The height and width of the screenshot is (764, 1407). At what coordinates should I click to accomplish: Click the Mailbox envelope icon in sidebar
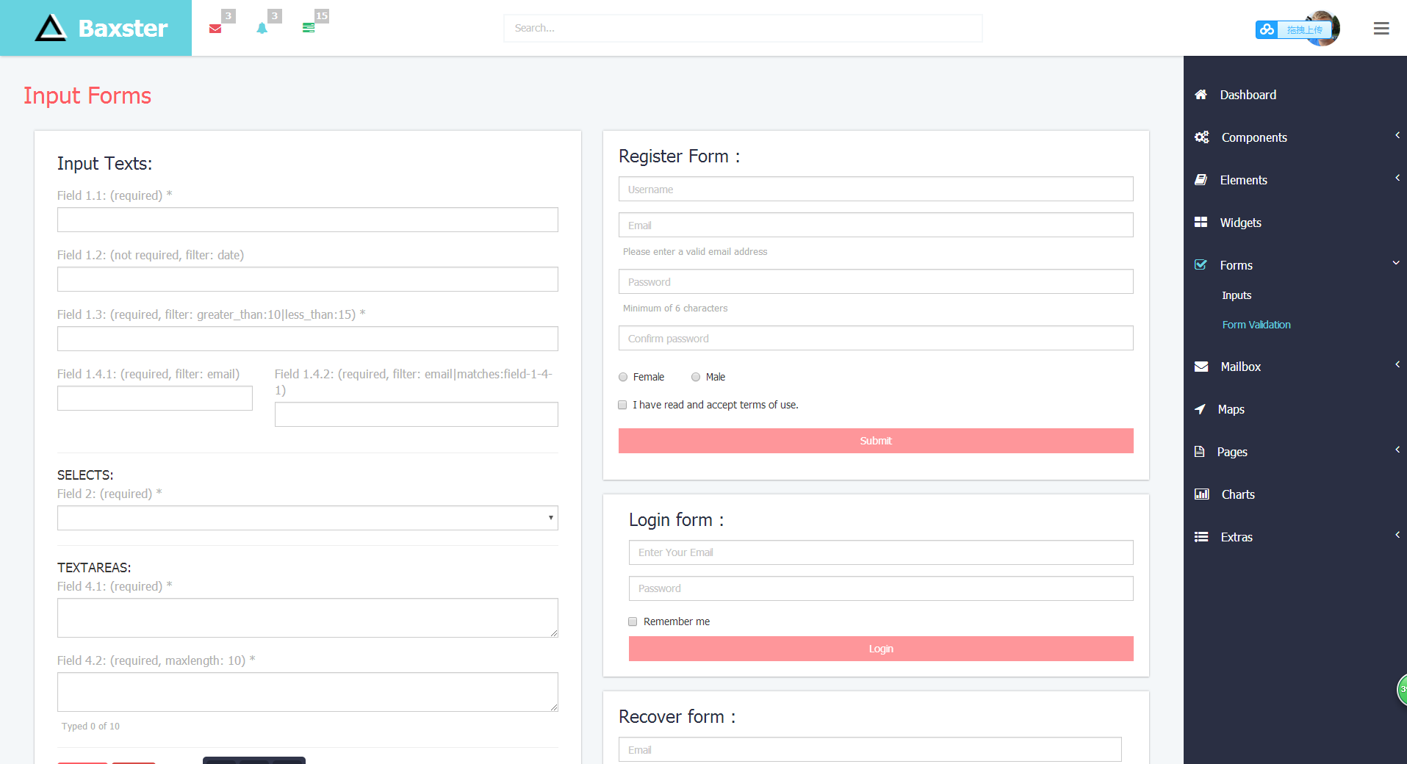point(1201,367)
